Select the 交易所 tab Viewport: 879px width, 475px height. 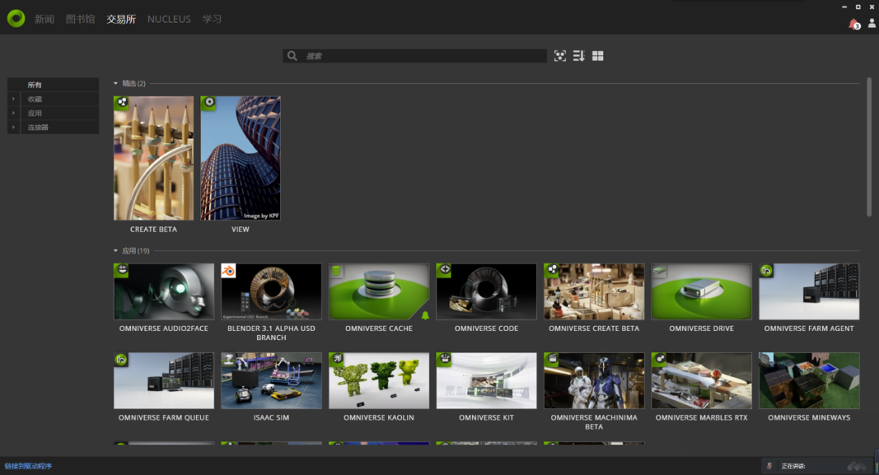(121, 19)
